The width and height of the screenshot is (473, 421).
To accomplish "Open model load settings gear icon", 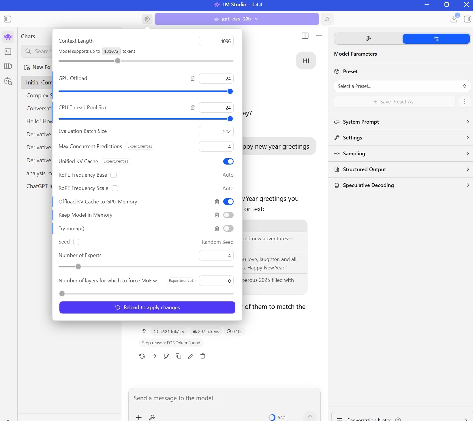I will pyautogui.click(x=147, y=19).
